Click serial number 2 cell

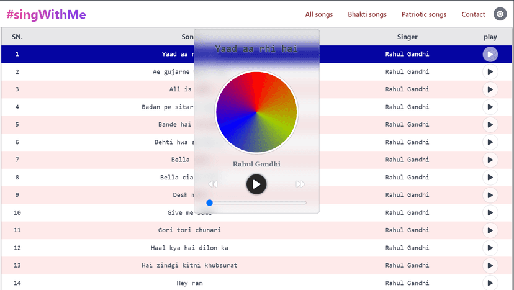pos(17,72)
